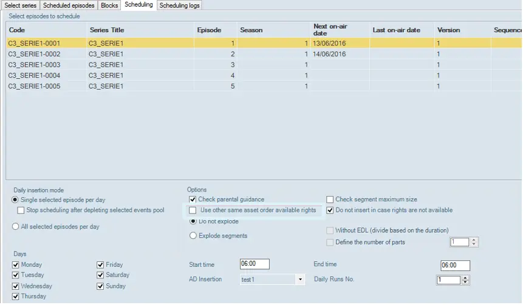Sort by Series Title column header

[107, 30]
